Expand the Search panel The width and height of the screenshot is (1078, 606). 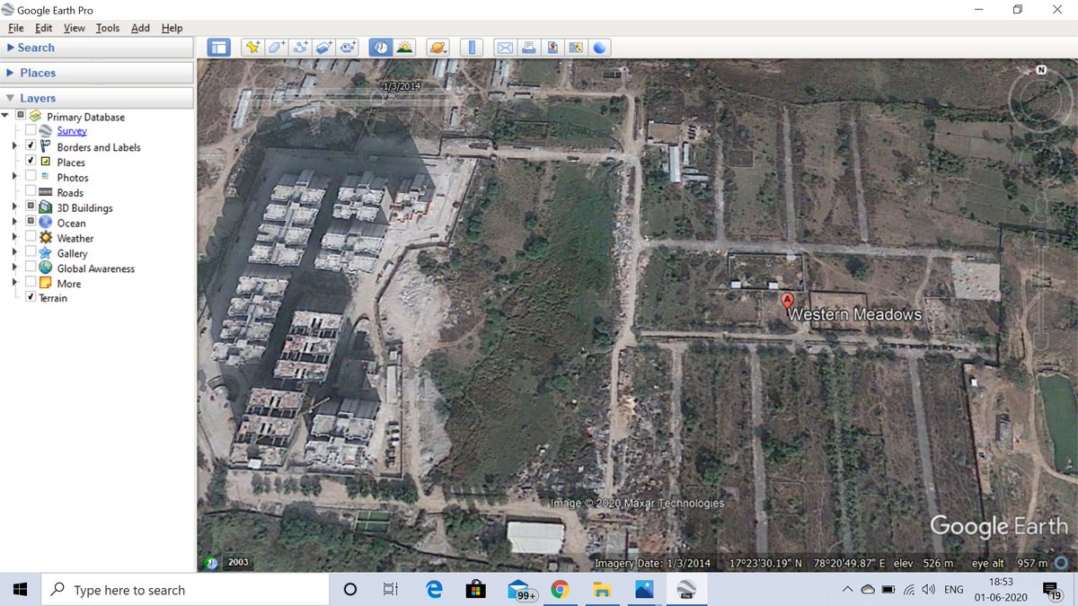tap(97, 48)
